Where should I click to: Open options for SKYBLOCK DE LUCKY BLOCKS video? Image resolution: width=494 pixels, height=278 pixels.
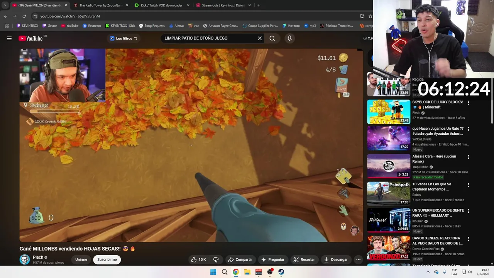point(469,103)
